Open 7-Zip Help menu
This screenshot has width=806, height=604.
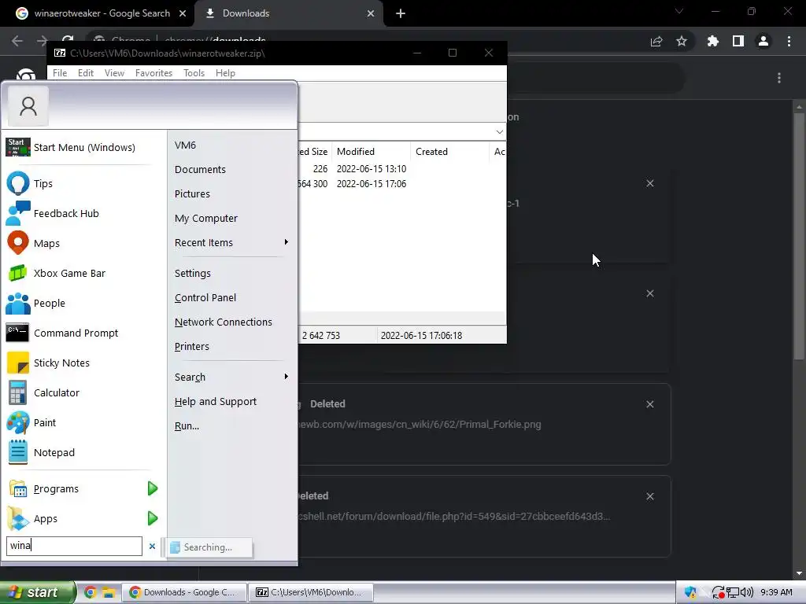point(225,73)
